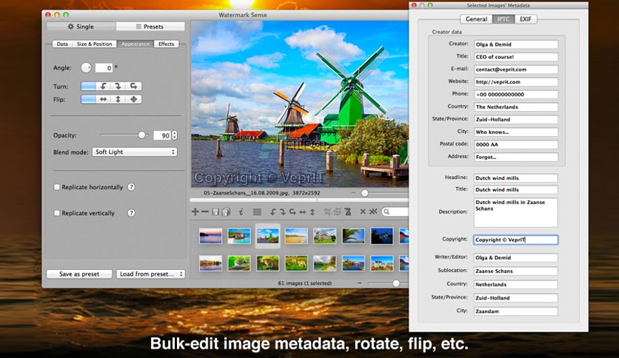Click the Copyright field in Metadata window
This screenshot has width=619, height=358.
click(516, 240)
